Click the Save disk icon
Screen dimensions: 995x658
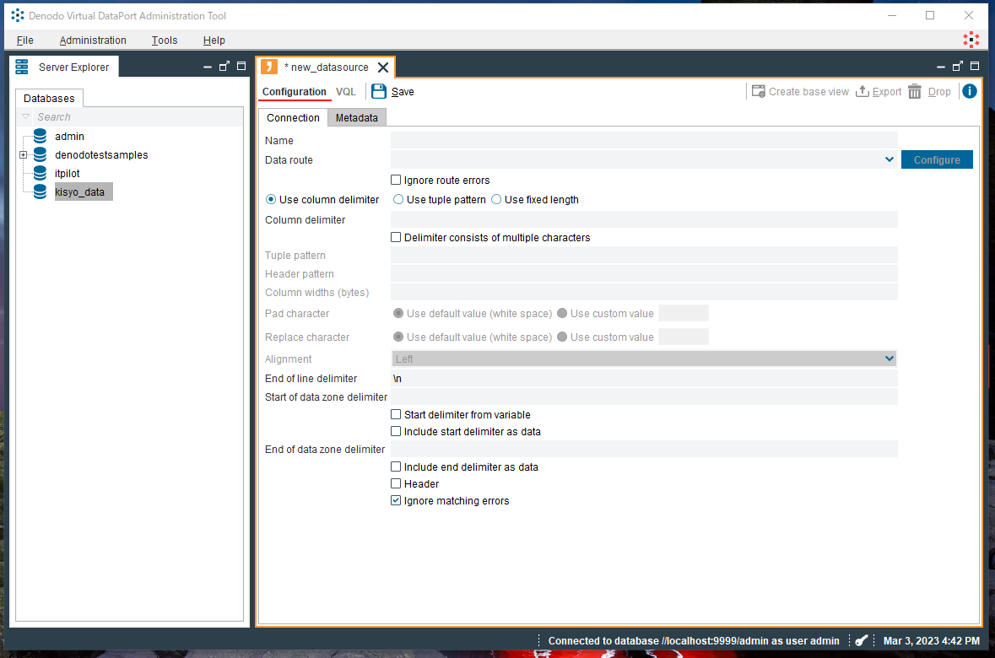tap(379, 91)
